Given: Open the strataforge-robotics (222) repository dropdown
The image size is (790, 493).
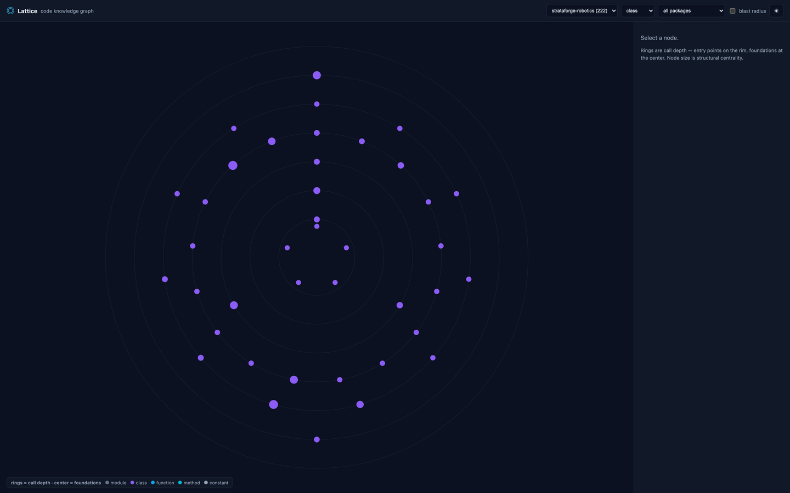Looking at the screenshot, I should [582, 10].
